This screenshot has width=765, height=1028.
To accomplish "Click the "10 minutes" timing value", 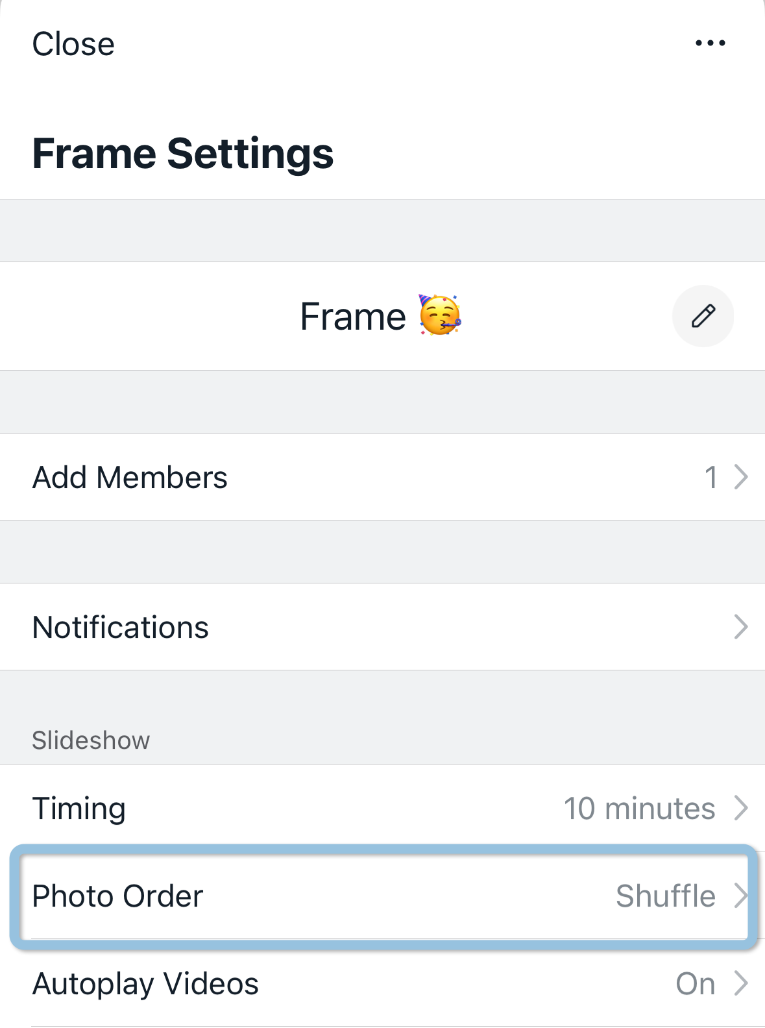I will pyautogui.click(x=639, y=809).
